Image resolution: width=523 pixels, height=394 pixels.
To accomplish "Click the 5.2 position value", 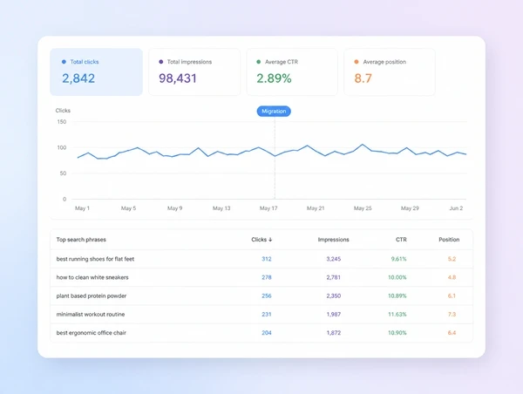I will [452, 259].
